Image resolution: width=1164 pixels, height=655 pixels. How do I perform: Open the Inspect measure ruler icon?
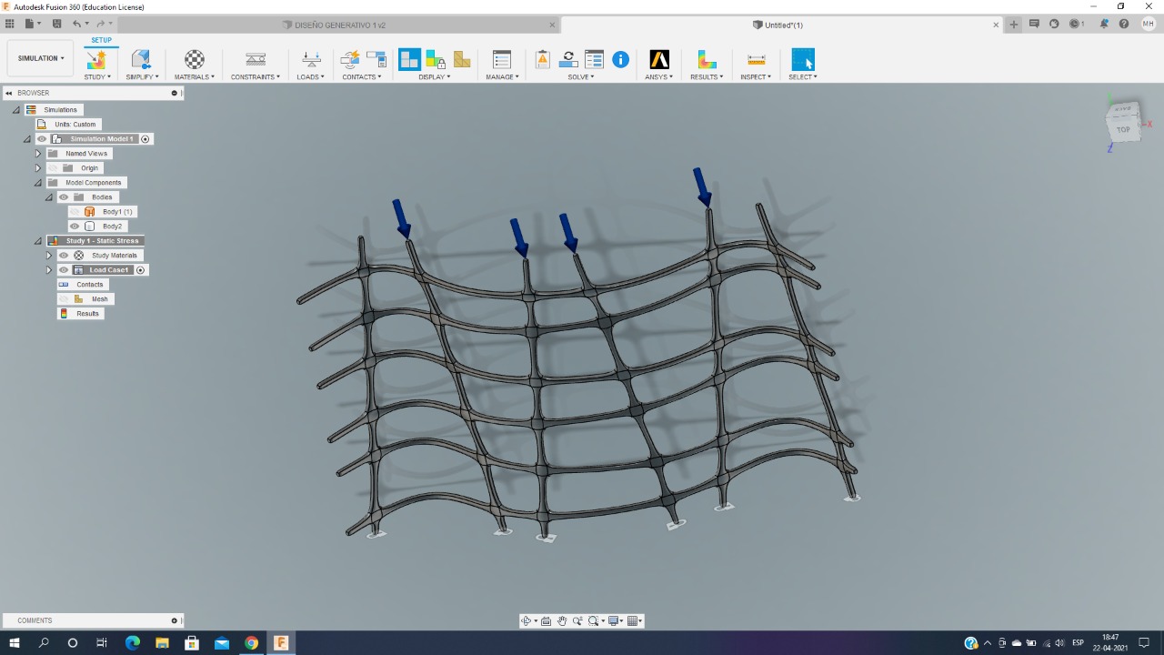(x=756, y=59)
